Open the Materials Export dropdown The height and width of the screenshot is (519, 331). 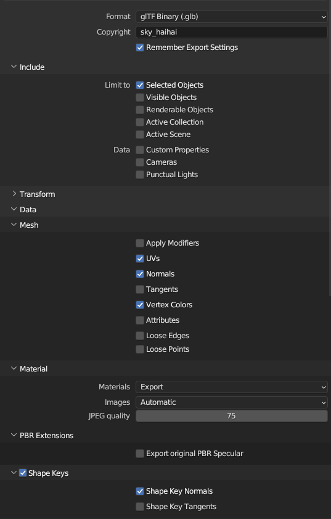(x=232, y=386)
